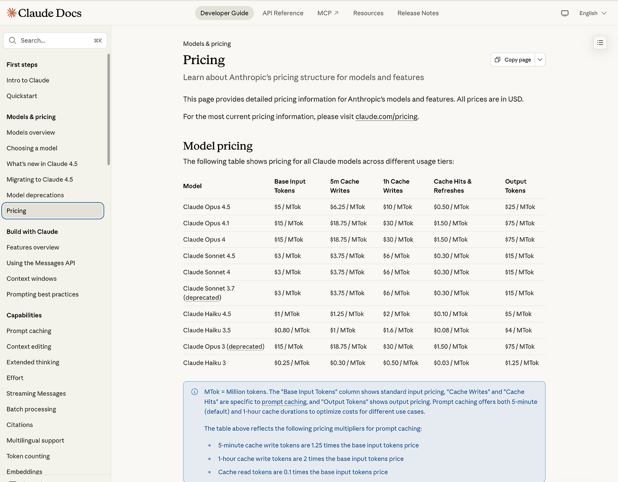618x482 pixels.
Task: Follow the claude.com/pricing link
Action: point(387,116)
